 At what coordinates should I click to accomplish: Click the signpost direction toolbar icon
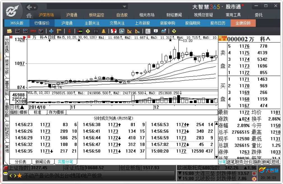(59, 31)
